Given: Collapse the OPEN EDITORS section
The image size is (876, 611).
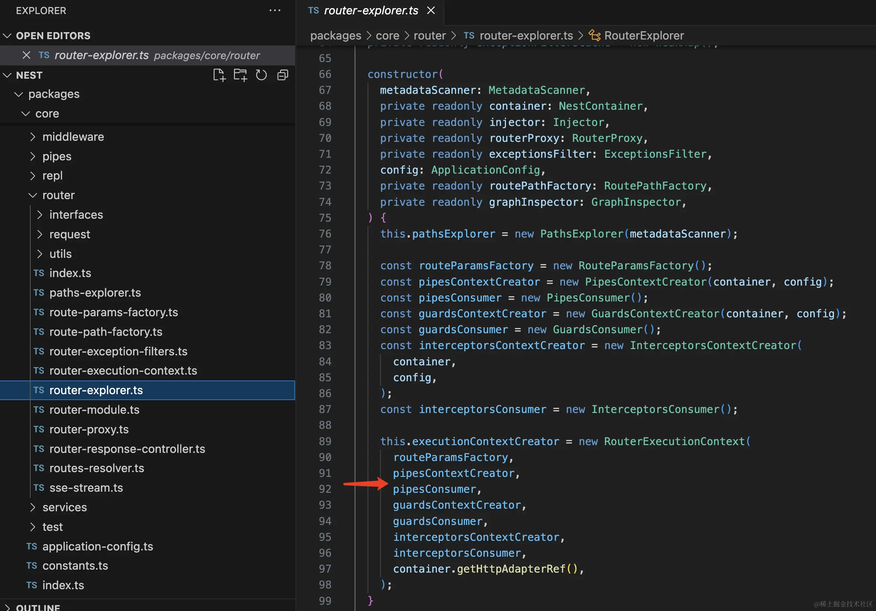Looking at the screenshot, I should (x=7, y=36).
